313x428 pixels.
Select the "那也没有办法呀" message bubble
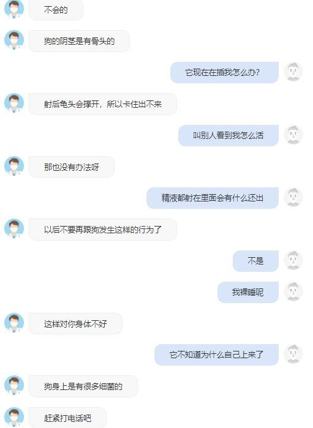click(x=72, y=167)
